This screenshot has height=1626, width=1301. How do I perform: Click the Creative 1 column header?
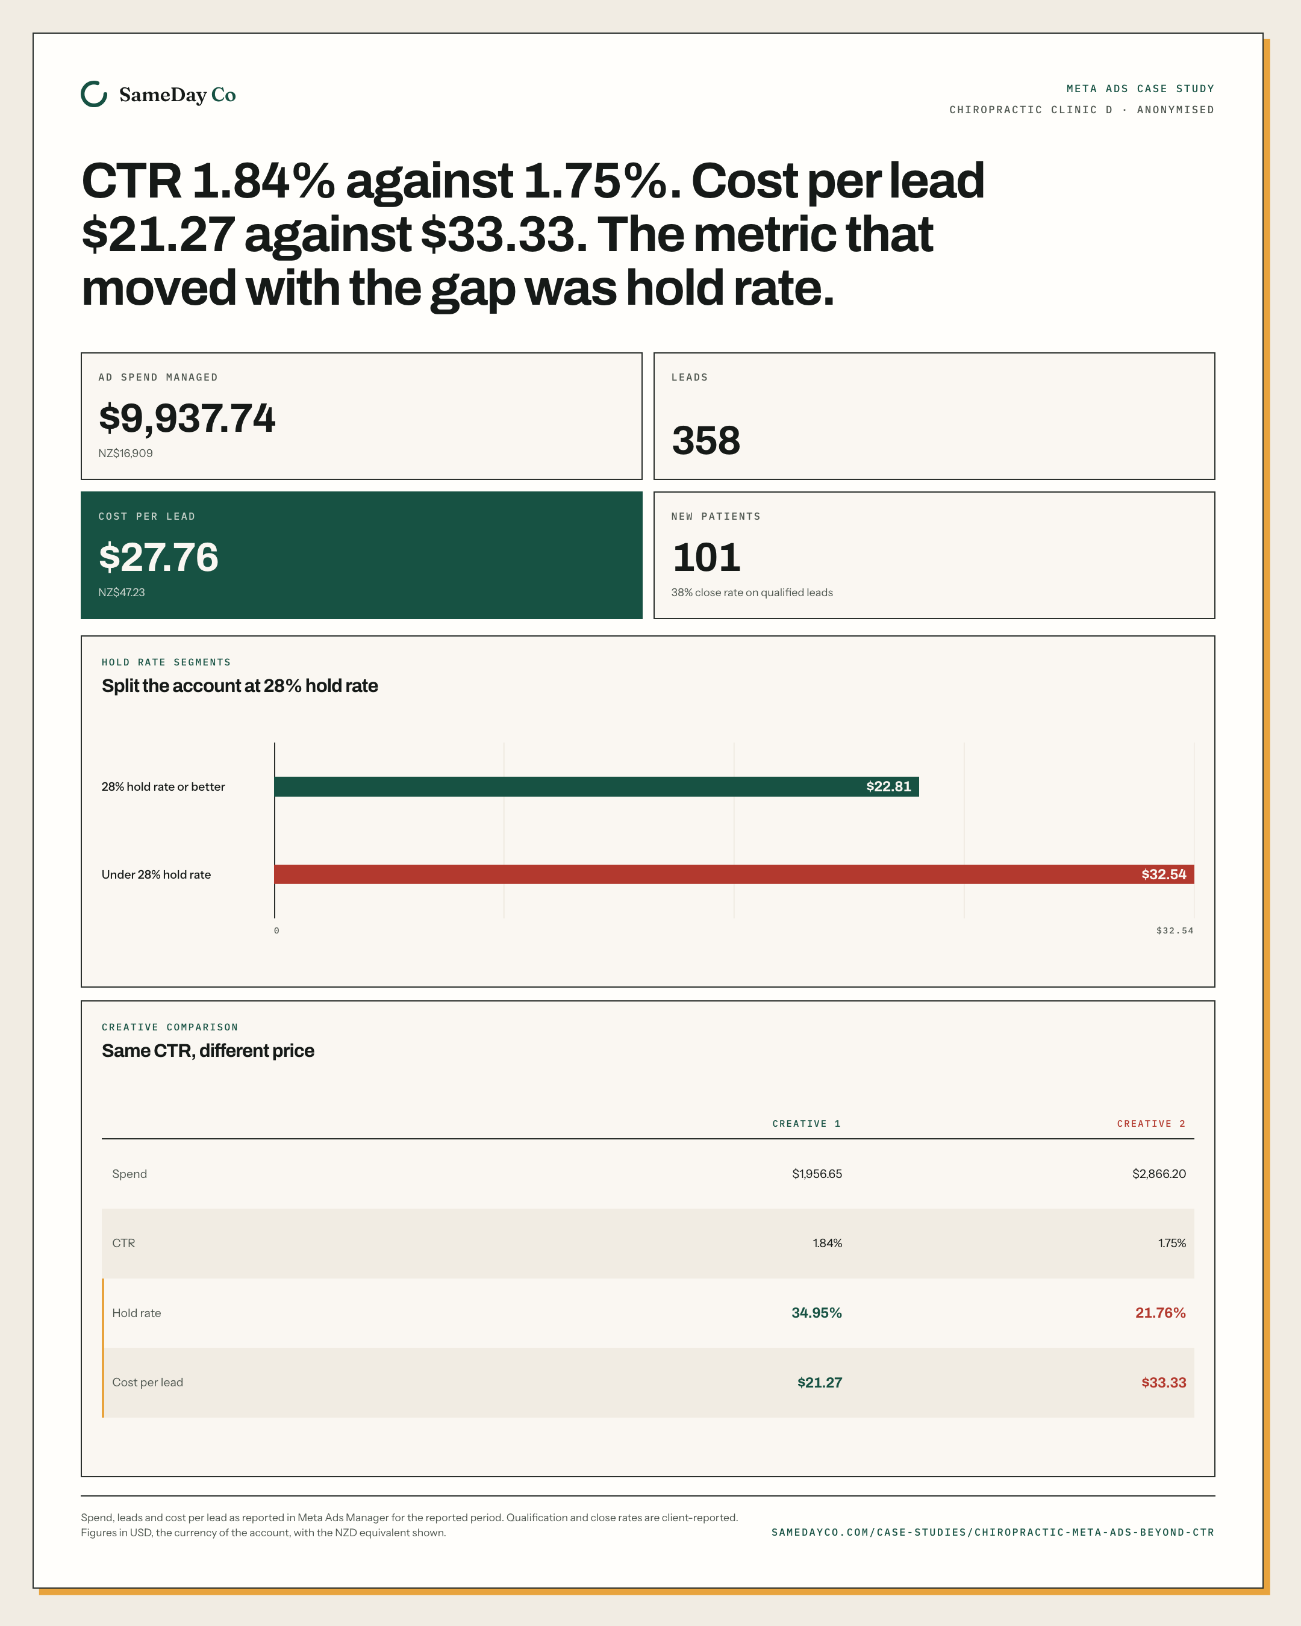tap(806, 1124)
